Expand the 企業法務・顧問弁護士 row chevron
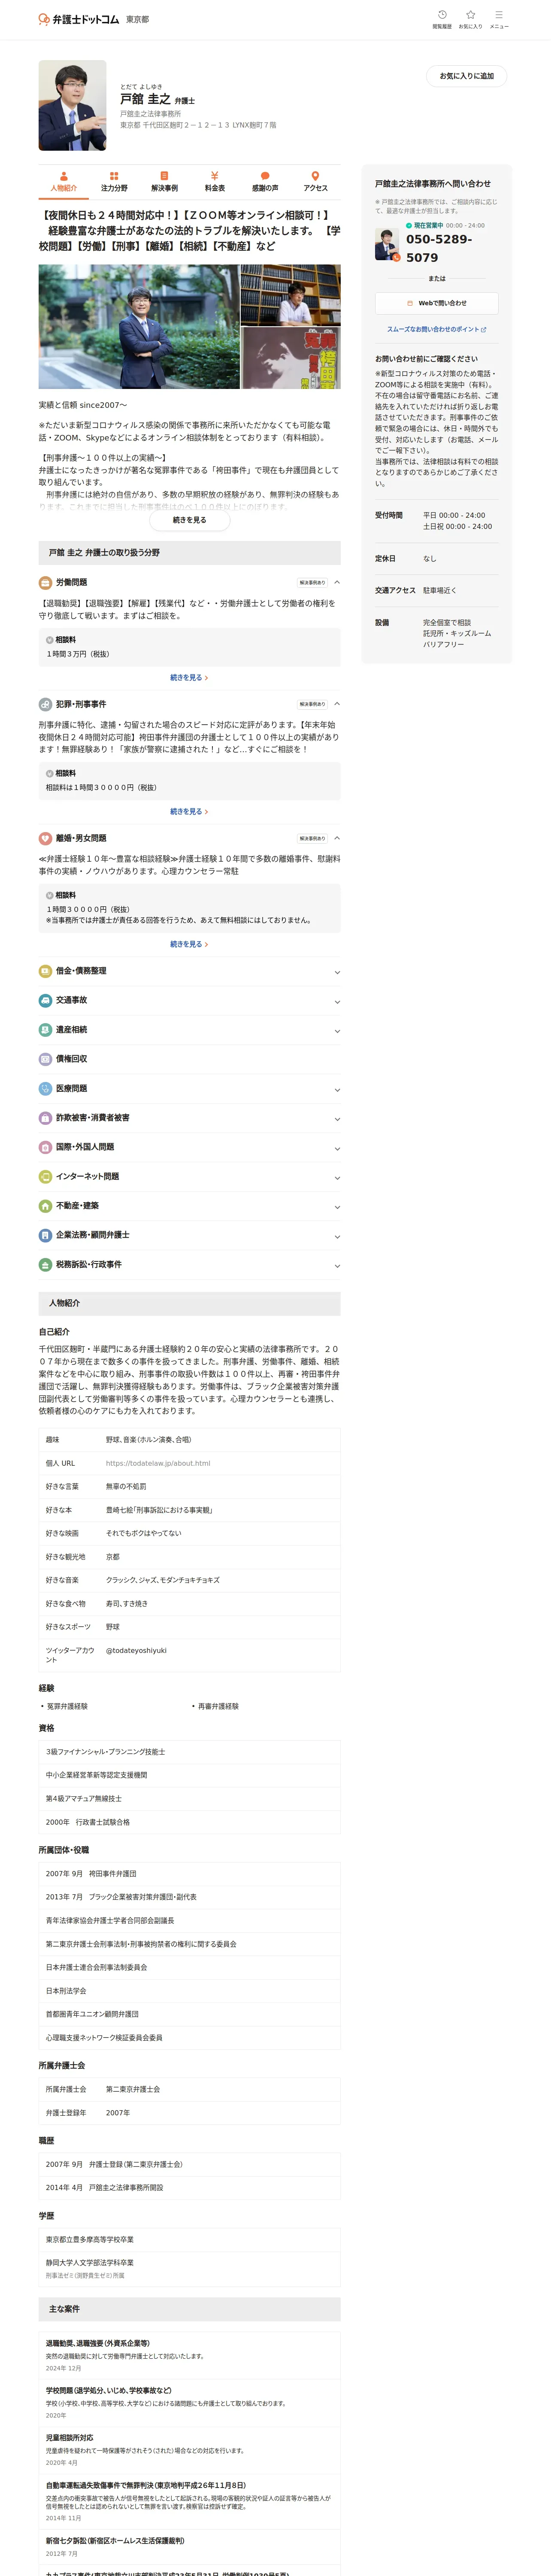The image size is (551, 2576). pos(337,1237)
